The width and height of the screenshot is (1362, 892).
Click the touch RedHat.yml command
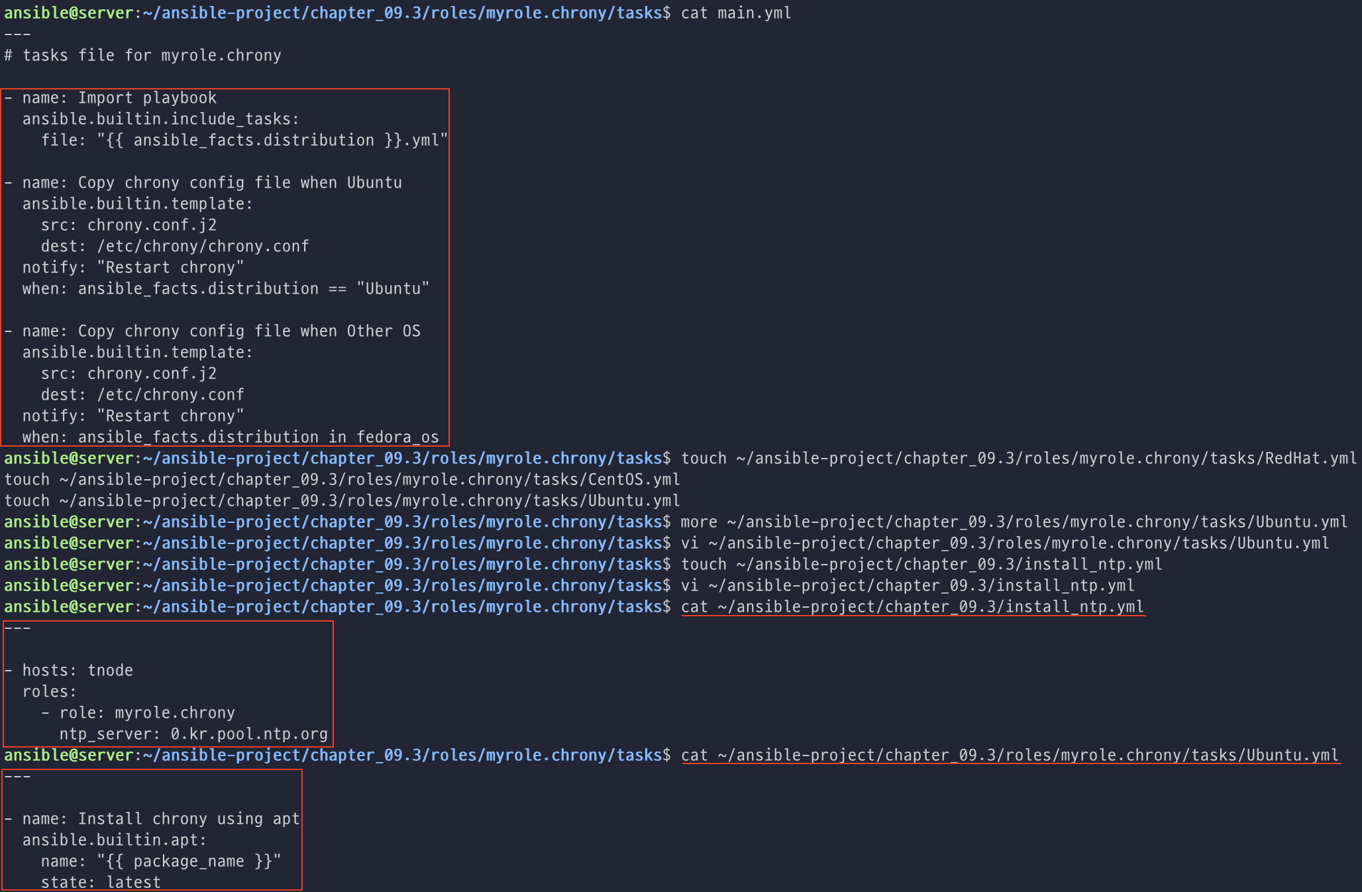tap(1018, 459)
